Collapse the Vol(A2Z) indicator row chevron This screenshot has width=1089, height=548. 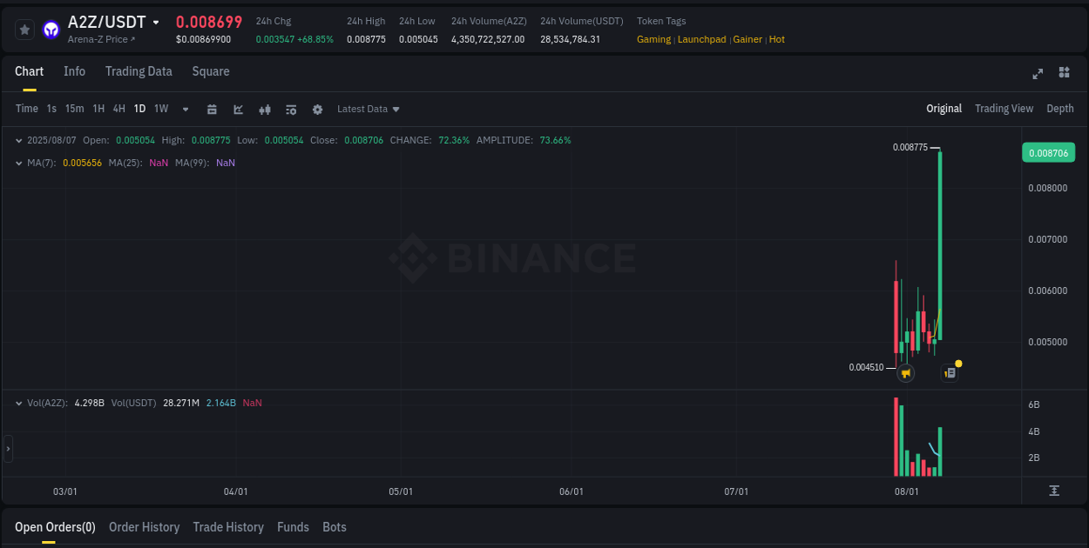[x=18, y=403]
